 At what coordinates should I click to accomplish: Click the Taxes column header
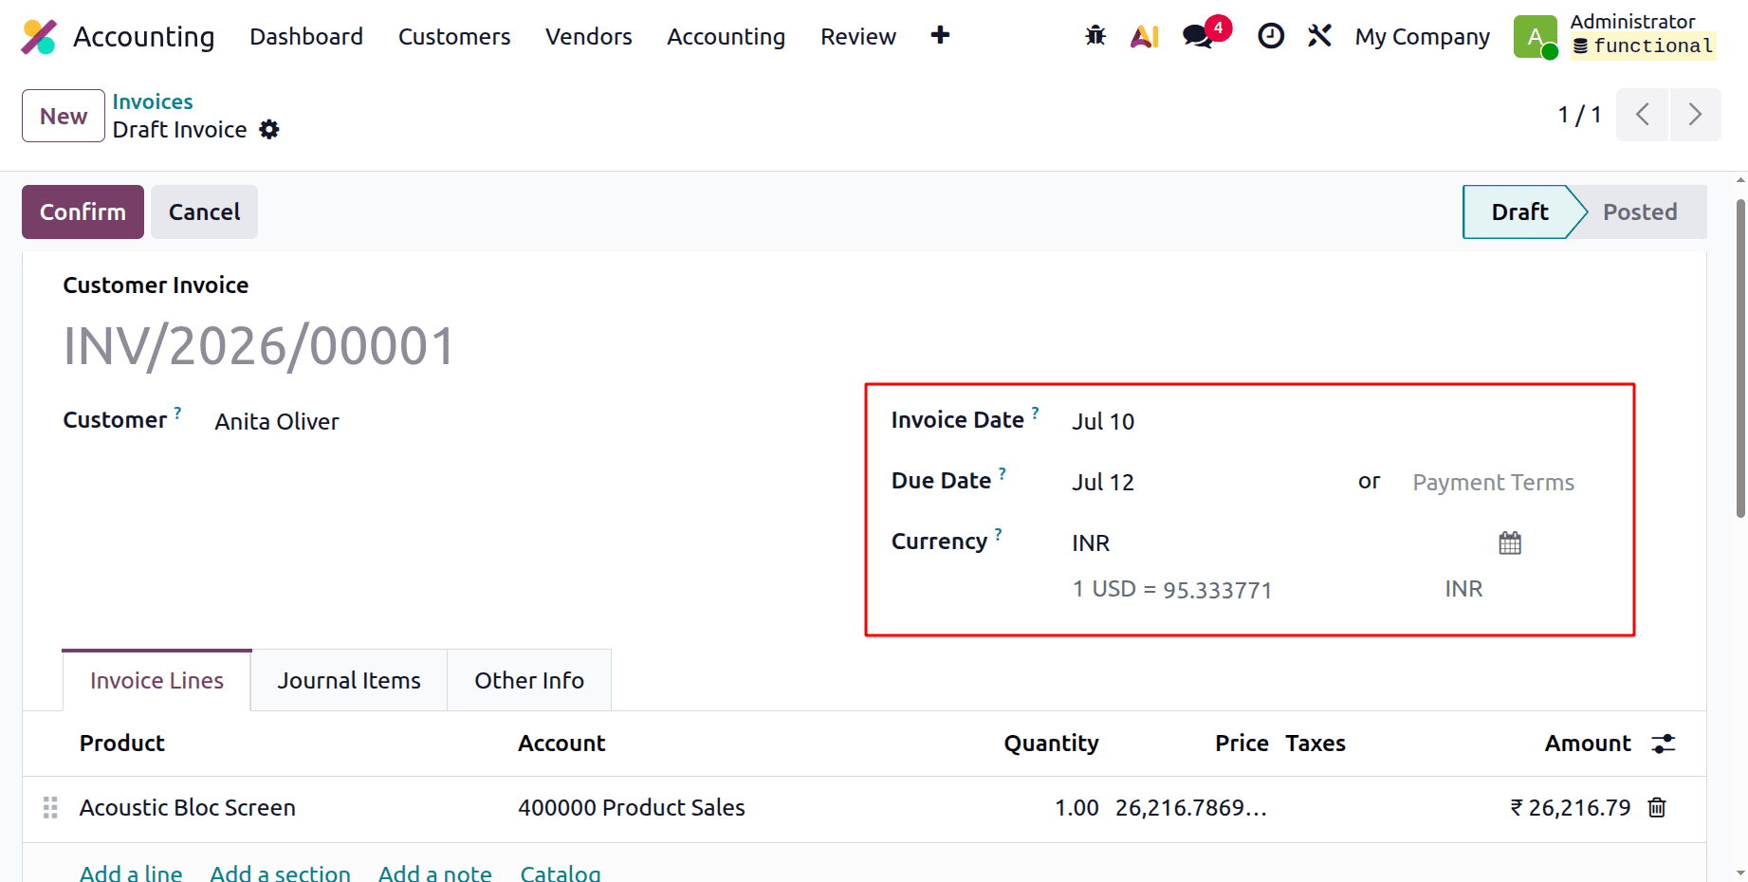(x=1316, y=743)
